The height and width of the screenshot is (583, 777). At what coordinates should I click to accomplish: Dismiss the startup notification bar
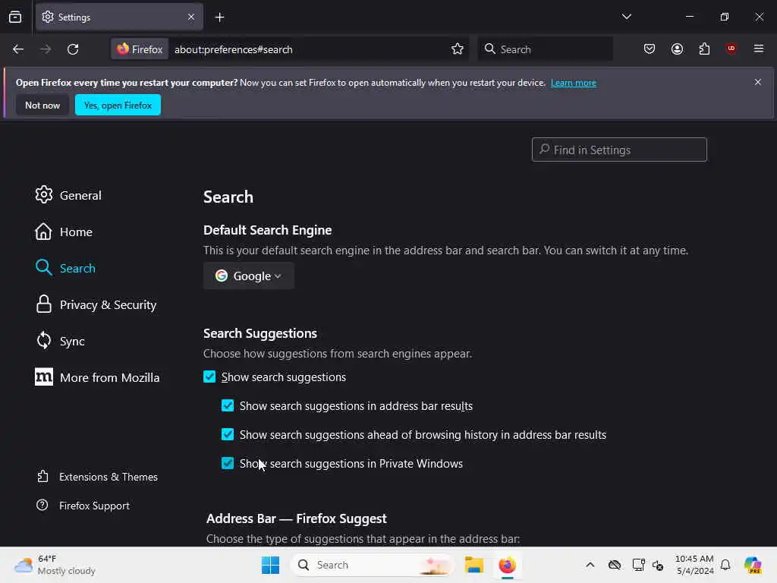click(x=758, y=82)
